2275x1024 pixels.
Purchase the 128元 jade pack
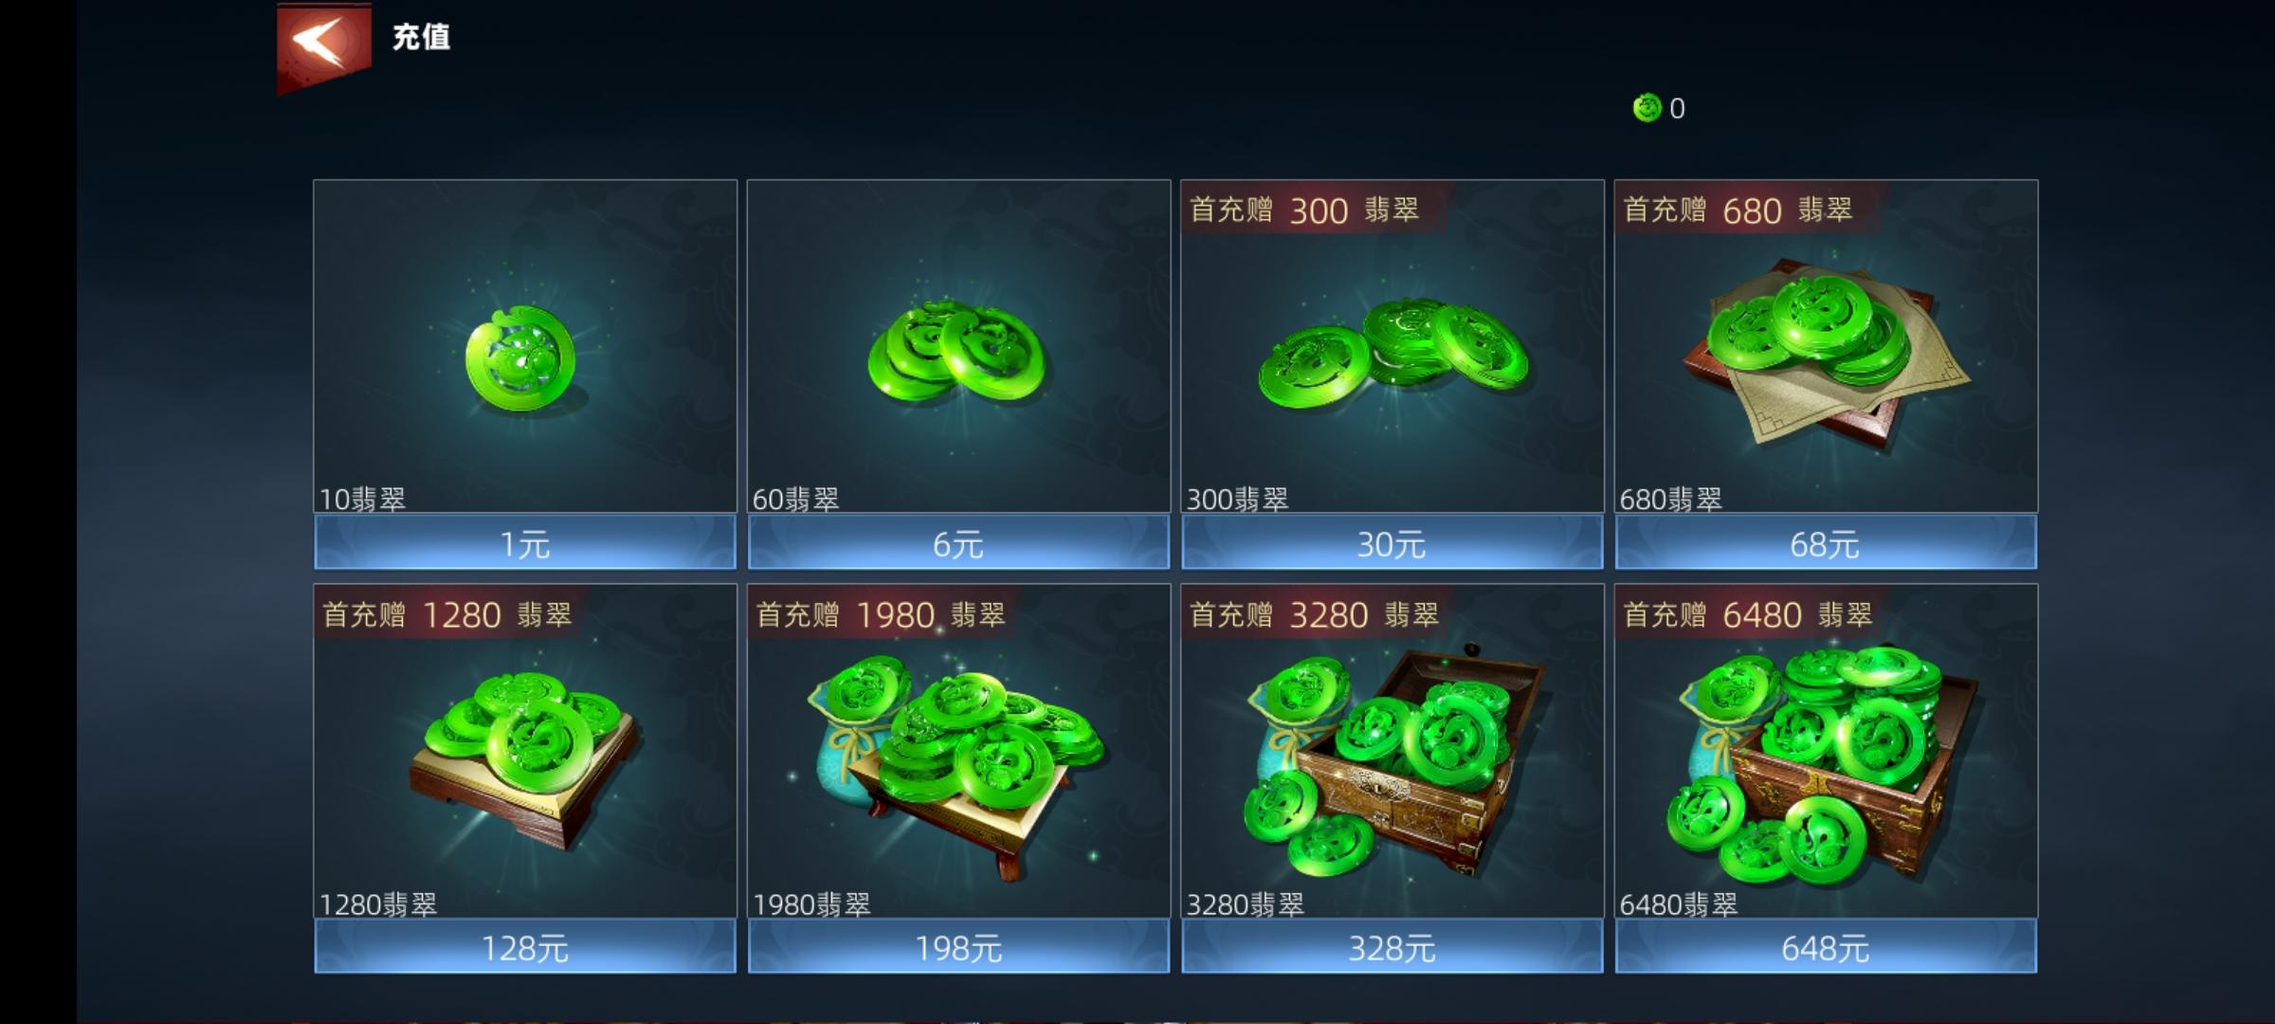[x=525, y=947]
